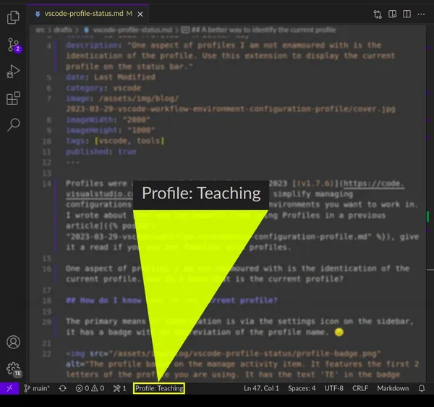
Task: Open the Source Control view
Action: click(13, 45)
